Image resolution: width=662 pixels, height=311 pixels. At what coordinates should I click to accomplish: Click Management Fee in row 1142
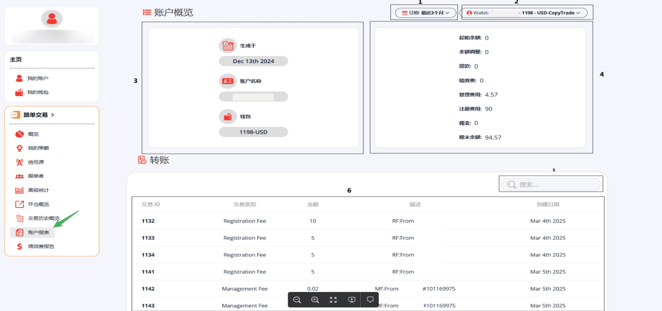coord(245,289)
